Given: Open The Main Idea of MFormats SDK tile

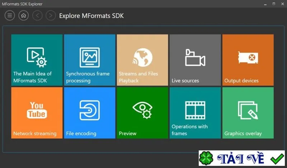Looking at the screenshot, I should pyautogui.click(x=37, y=60).
